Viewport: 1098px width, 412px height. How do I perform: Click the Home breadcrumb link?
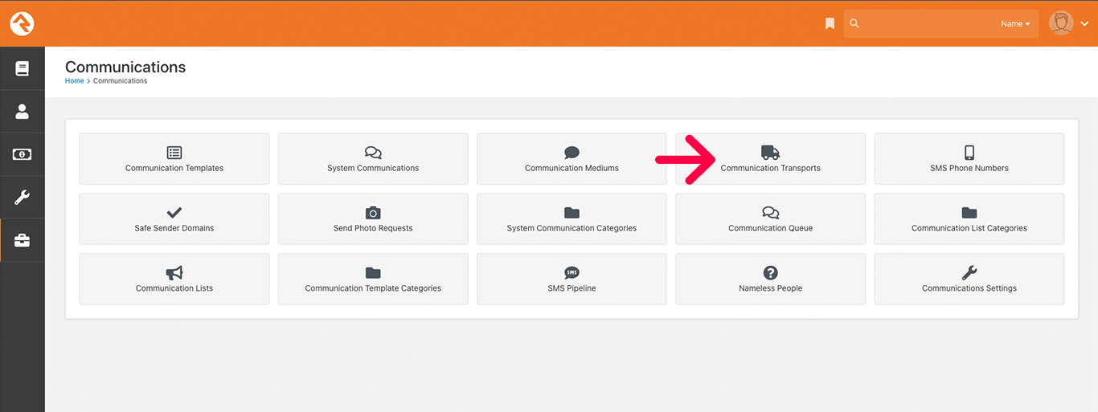75,81
